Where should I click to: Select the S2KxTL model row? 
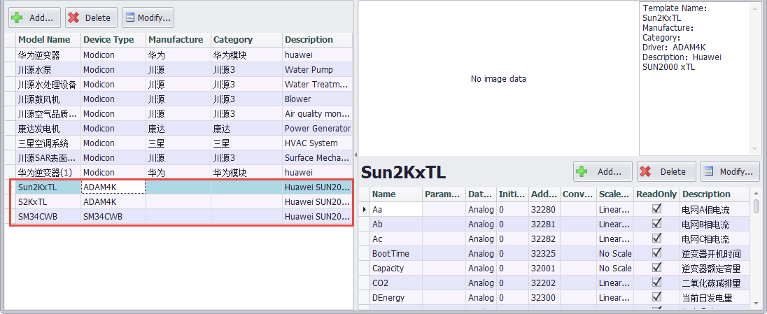pyautogui.click(x=42, y=201)
